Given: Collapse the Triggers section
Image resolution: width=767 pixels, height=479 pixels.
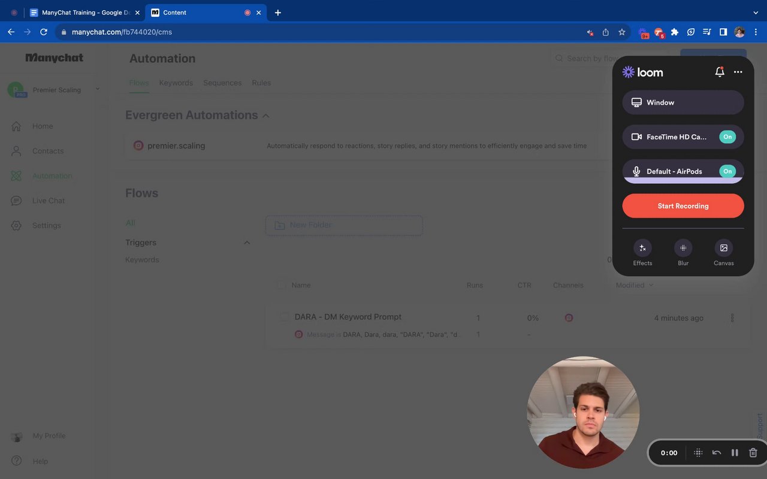Looking at the screenshot, I should (x=247, y=242).
